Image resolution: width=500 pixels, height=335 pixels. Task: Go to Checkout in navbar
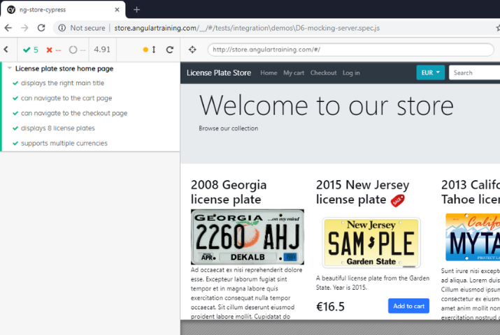tap(323, 73)
